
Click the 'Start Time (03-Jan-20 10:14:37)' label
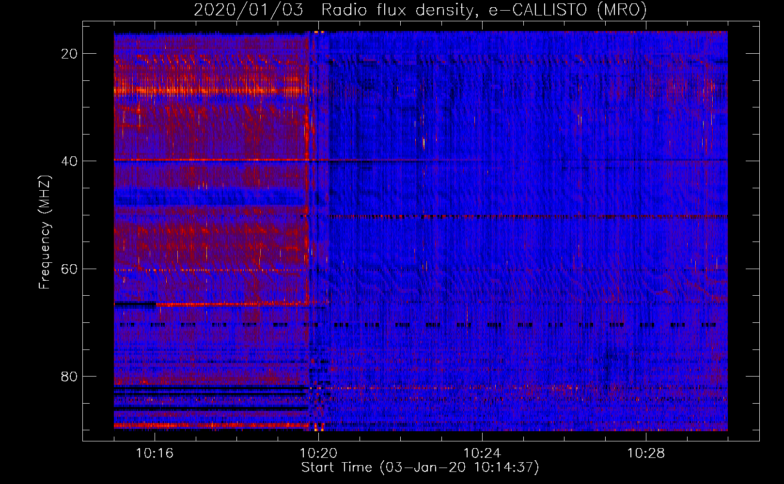coord(420,468)
